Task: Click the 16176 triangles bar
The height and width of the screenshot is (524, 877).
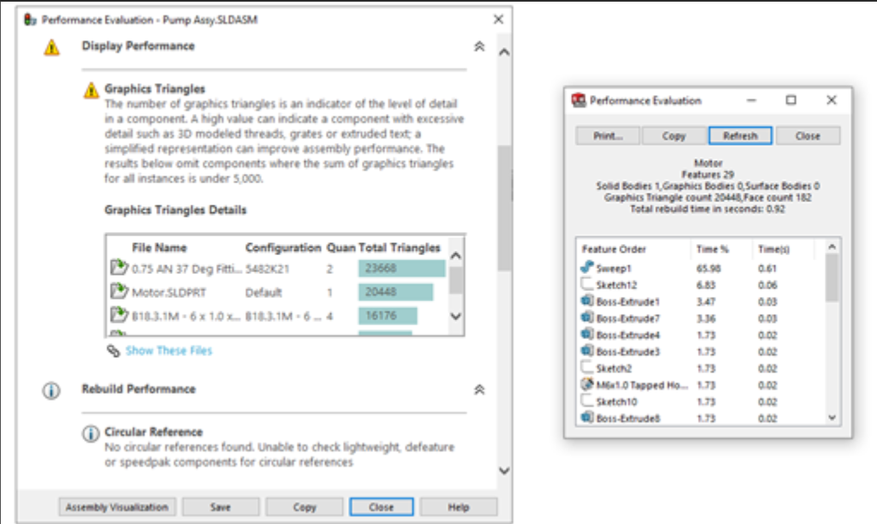Action: tap(387, 316)
